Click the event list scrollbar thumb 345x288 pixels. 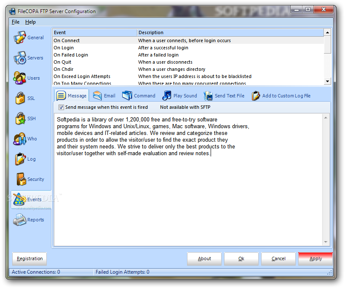327,45
